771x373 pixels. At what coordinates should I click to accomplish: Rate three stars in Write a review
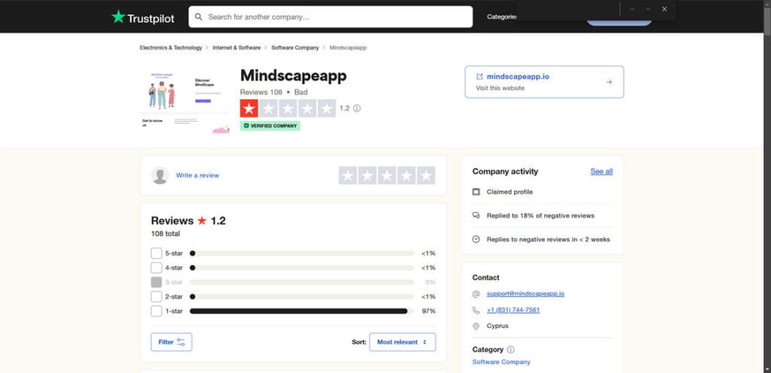(x=387, y=176)
